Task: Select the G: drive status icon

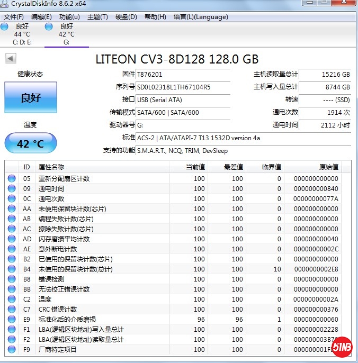Action: point(49,26)
